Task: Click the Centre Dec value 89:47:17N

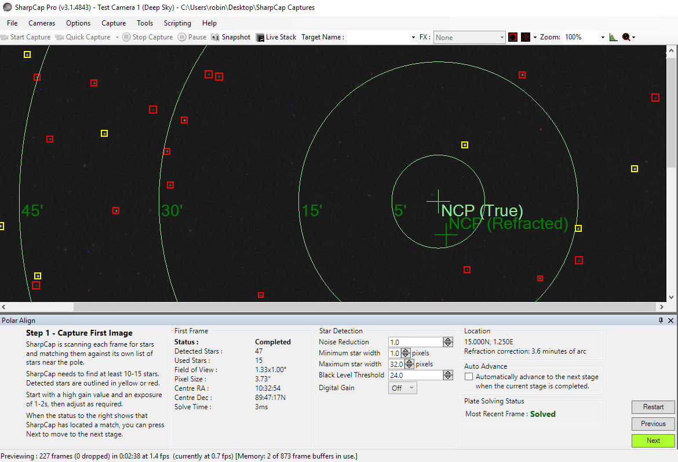Action: click(x=270, y=398)
